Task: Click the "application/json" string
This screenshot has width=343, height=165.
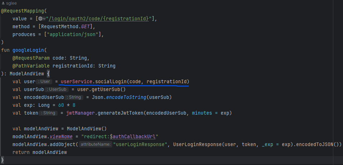Action: point(73,35)
